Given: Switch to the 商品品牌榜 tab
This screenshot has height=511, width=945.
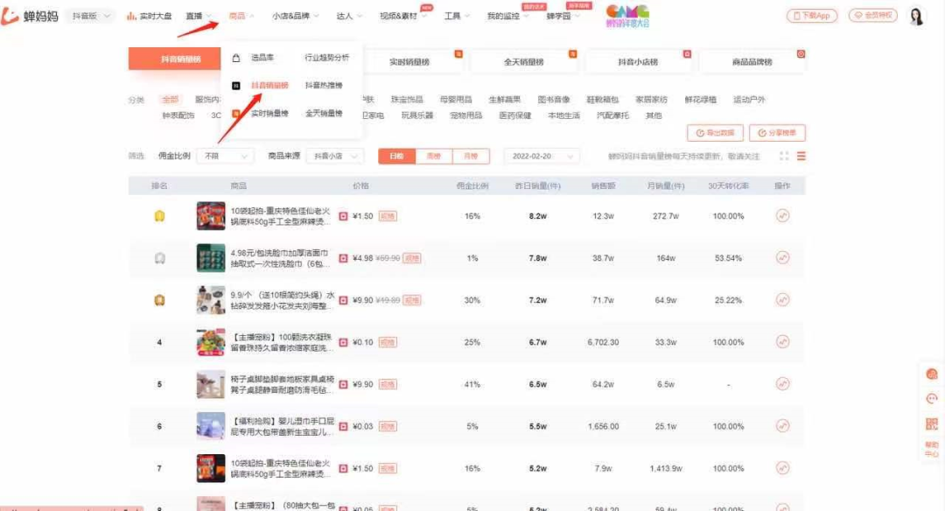Looking at the screenshot, I should [752, 61].
